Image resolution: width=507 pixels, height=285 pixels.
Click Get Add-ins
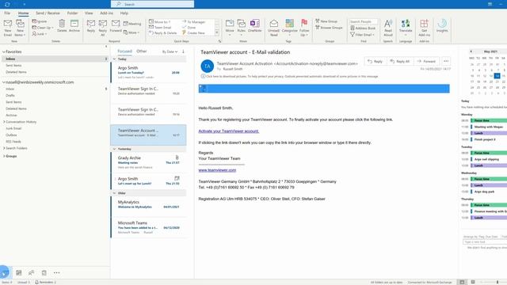tap(425, 28)
